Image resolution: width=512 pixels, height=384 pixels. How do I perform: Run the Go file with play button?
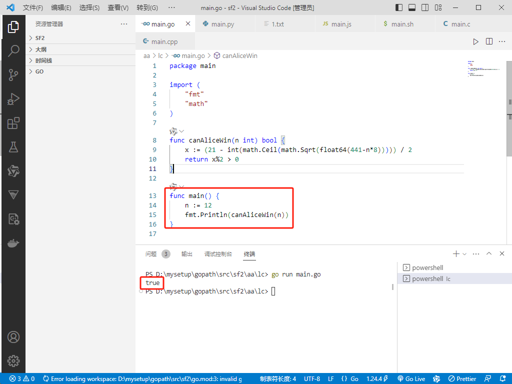tap(476, 41)
